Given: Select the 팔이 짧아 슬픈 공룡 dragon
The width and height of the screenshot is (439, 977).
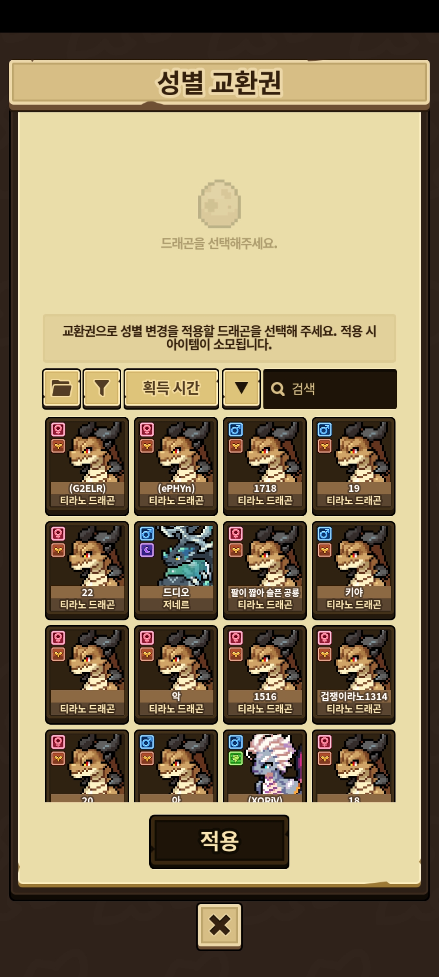Looking at the screenshot, I should [x=265, y=570].
